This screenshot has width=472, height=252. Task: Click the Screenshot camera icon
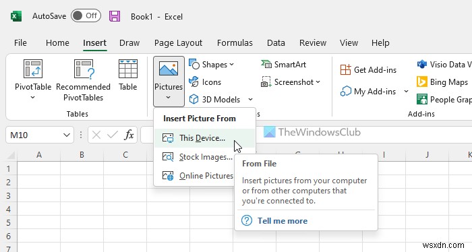[x=266, y=82]
